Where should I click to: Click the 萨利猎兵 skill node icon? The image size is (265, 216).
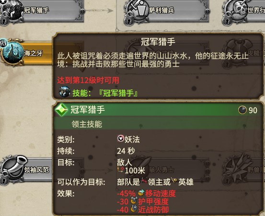point(138,9)
